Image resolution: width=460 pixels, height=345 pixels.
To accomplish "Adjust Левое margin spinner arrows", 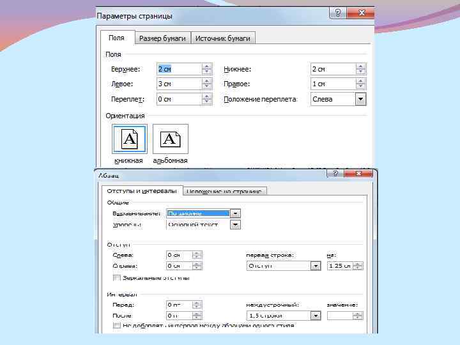I will (207, 84).
